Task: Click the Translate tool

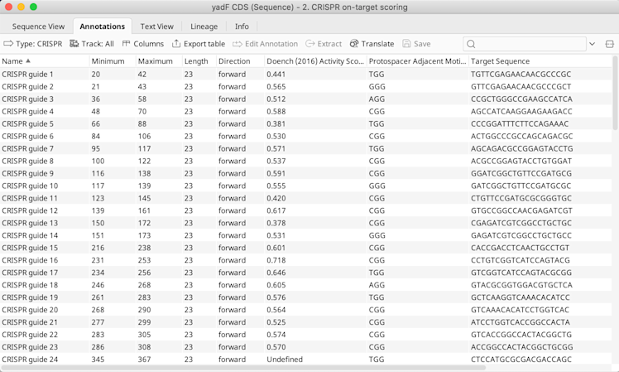Action: (372, 44)
